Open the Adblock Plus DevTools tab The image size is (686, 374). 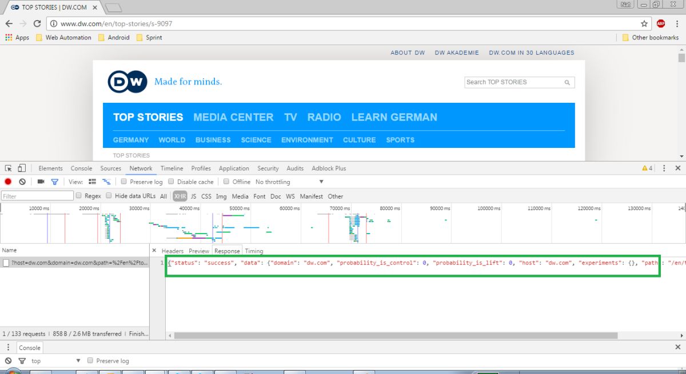pos(329,168)
